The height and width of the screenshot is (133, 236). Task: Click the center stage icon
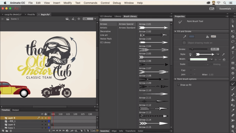coord(78,19)
